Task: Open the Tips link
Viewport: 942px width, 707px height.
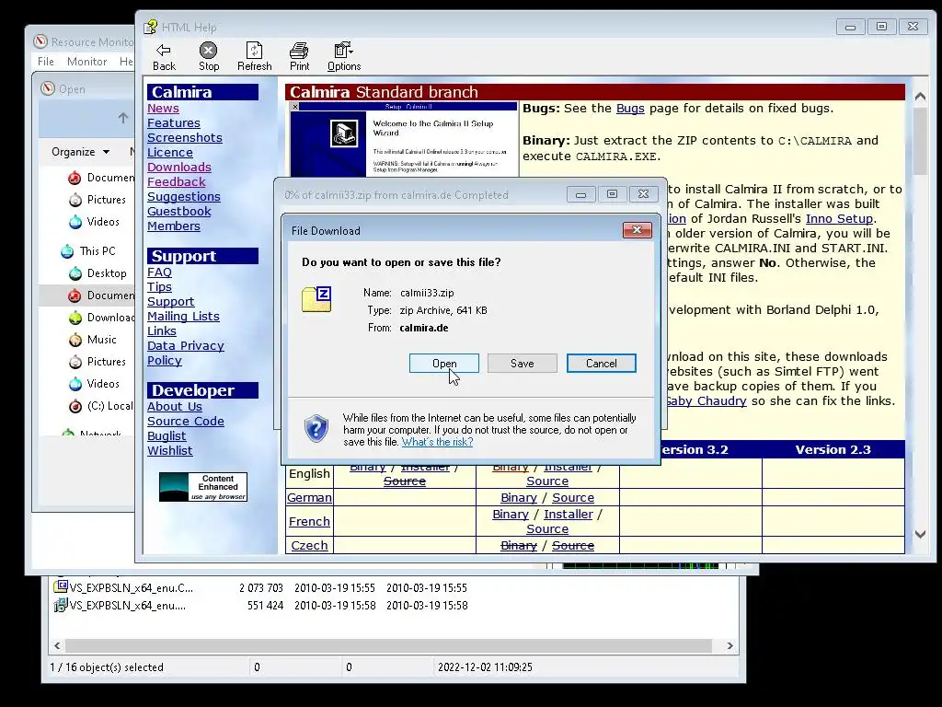Action: pos(159,287)
